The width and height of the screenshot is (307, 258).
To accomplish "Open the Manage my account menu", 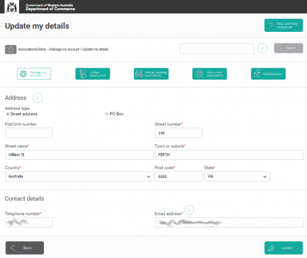I will pos(34,74).
